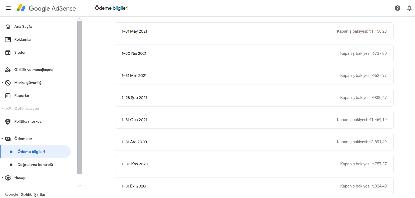Open the hamburger main menu
The height and width of the screenshot is (198, 415).
point(8,8)
